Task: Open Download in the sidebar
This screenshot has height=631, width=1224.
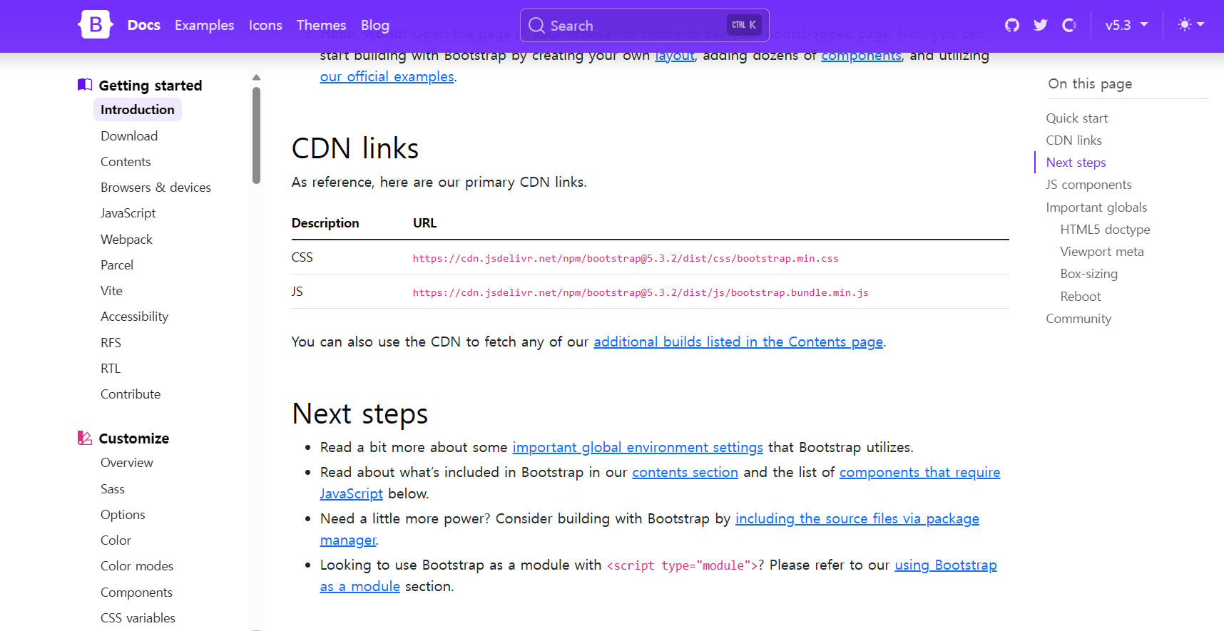Action: click(129, 136)
